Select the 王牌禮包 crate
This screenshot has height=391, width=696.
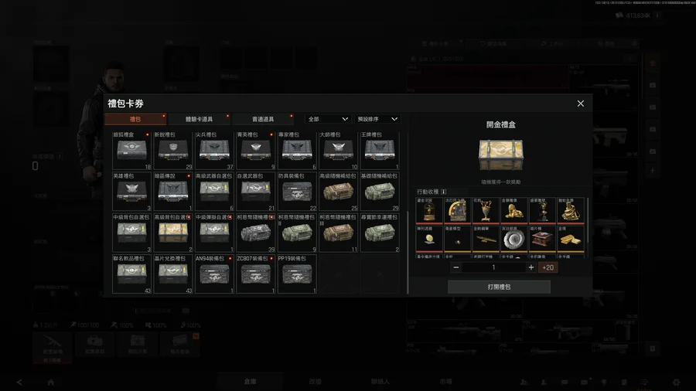[x=380, y=151]
